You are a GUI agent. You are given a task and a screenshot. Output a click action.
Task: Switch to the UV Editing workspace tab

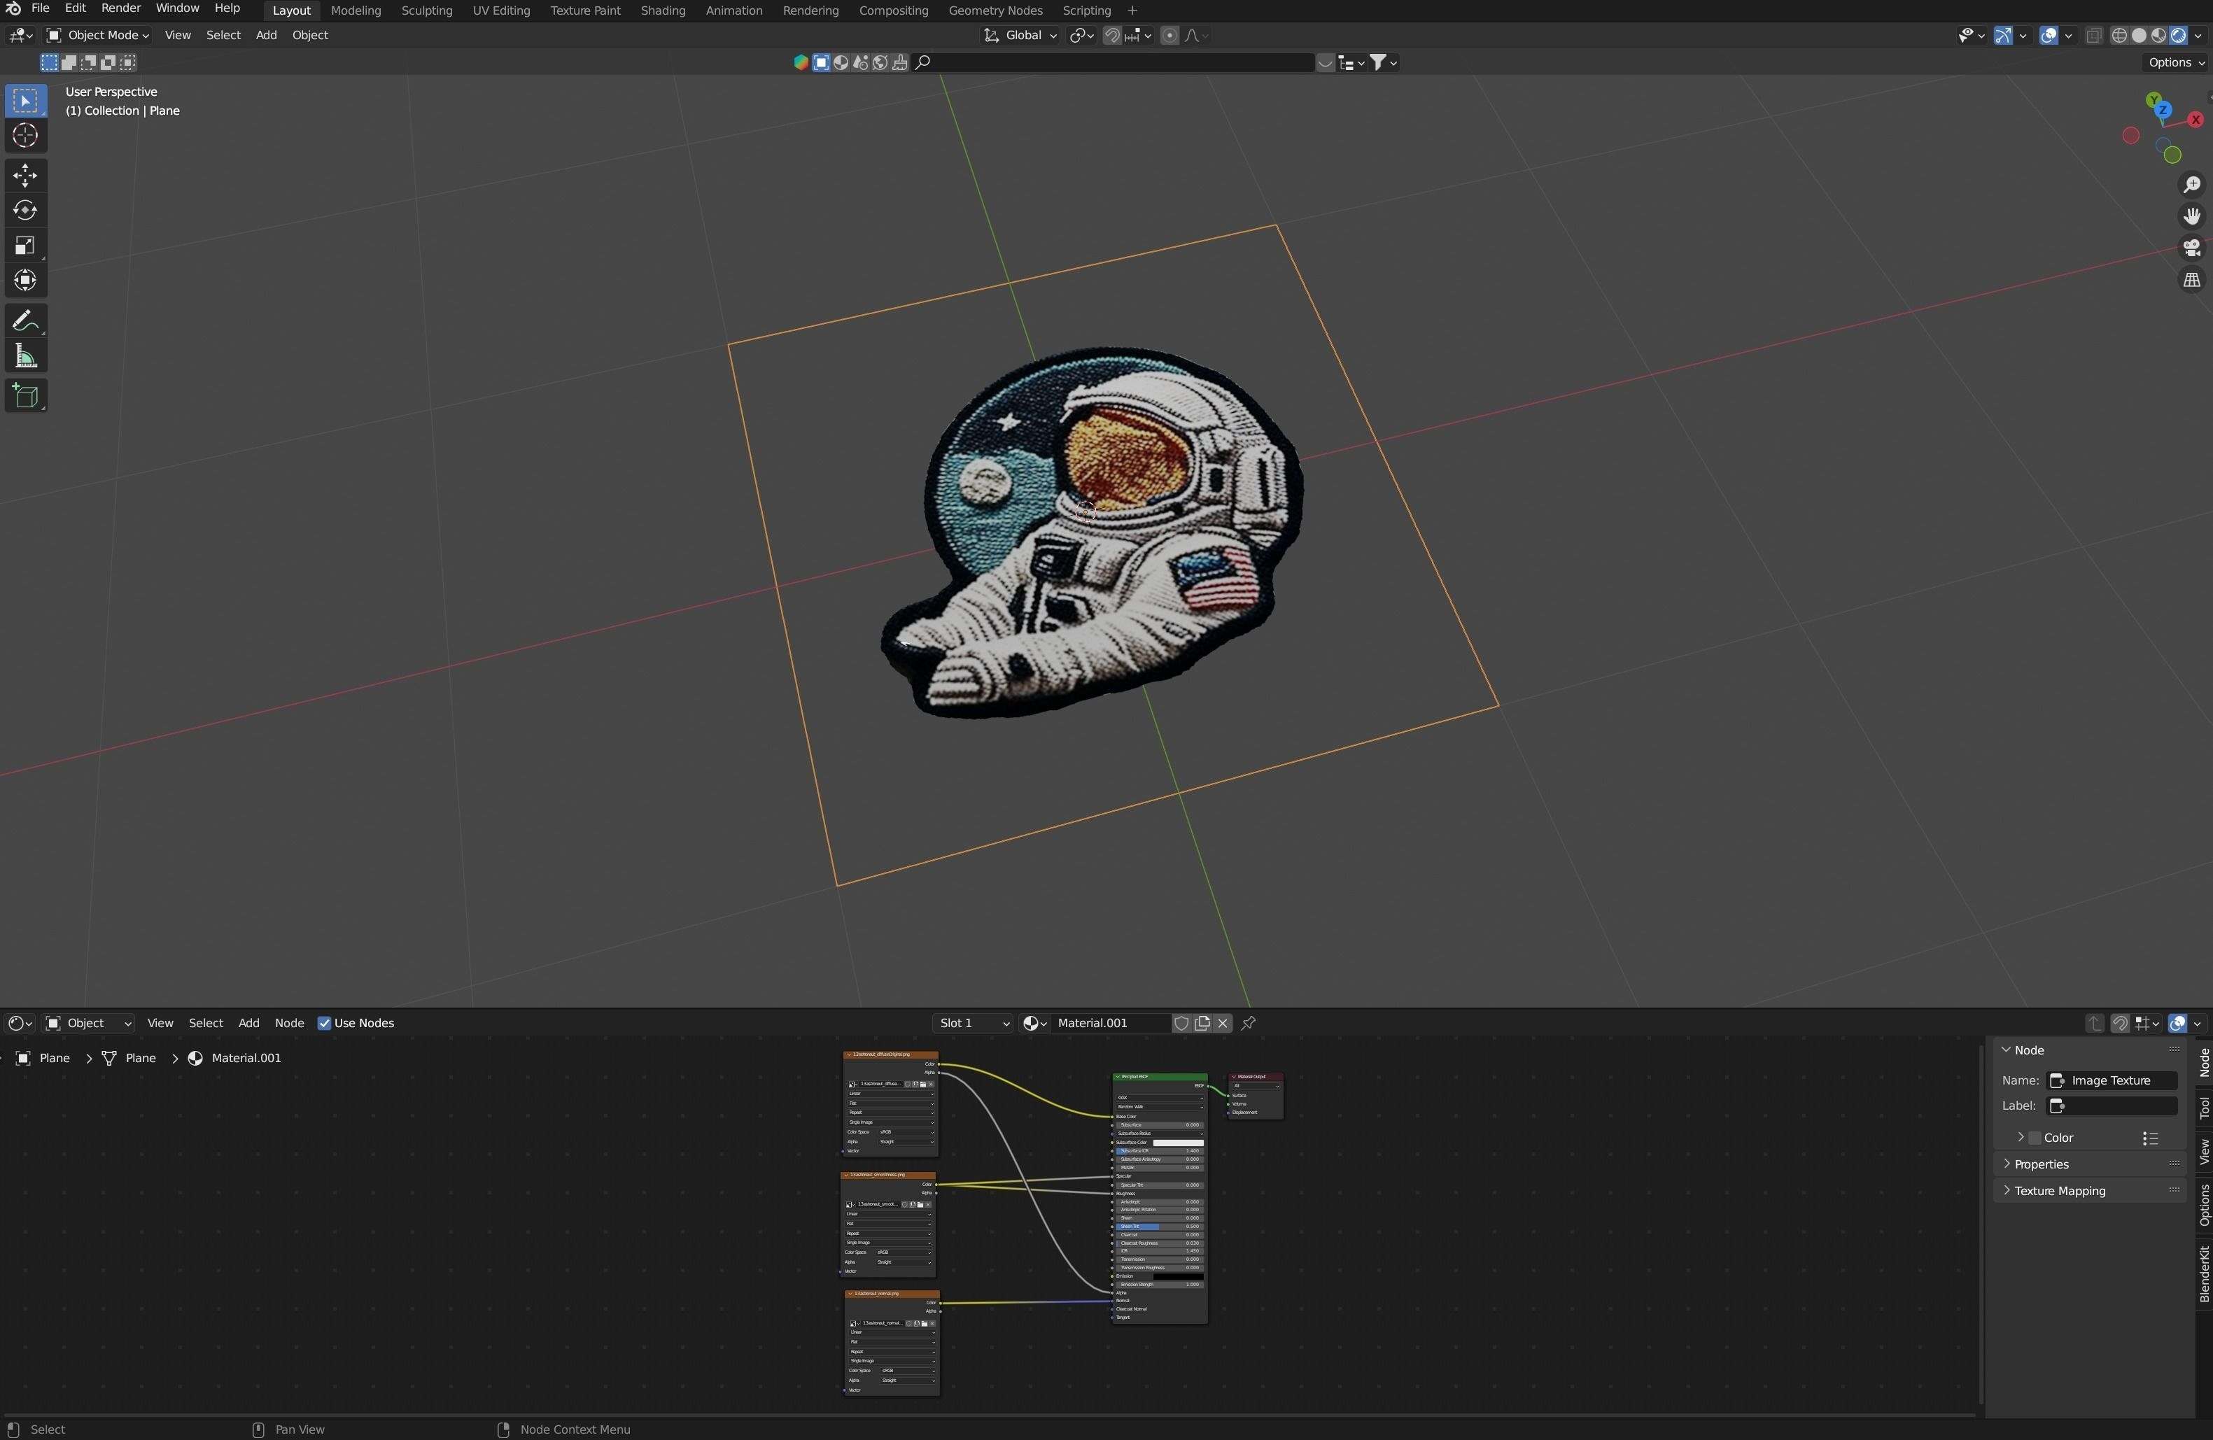501,10
